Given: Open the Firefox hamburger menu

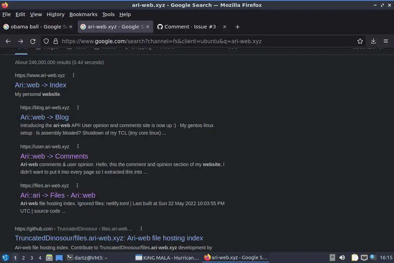Looking at the screenshot, I should tap(386, 41).
